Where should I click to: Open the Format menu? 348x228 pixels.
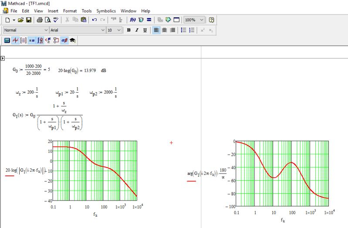point(70,11)
